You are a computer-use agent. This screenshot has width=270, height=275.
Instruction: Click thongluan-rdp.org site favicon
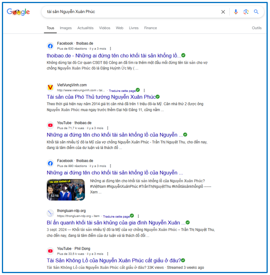pyautogui.click(x=50, y=213)
